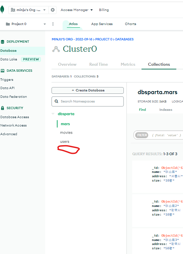Switch to App Services tab

102,24
